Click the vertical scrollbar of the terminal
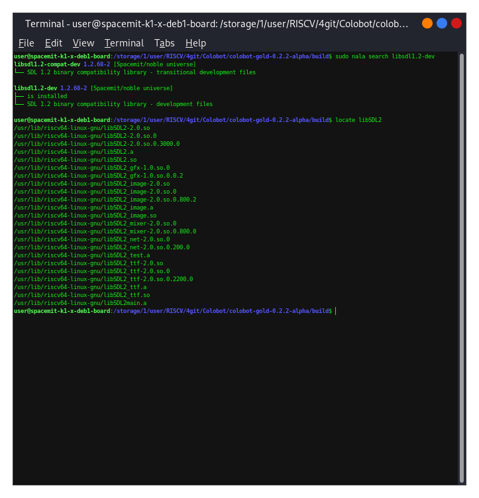479x498 pixels. coord(461,265)
